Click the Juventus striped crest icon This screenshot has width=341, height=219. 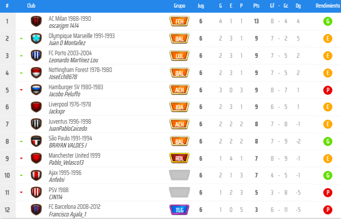[36, 124]
